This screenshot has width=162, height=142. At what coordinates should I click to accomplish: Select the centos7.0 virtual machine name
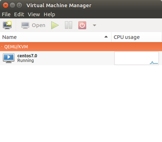coord(27,56)
